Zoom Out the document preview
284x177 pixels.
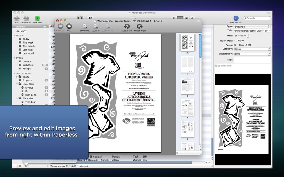[85, 27]
